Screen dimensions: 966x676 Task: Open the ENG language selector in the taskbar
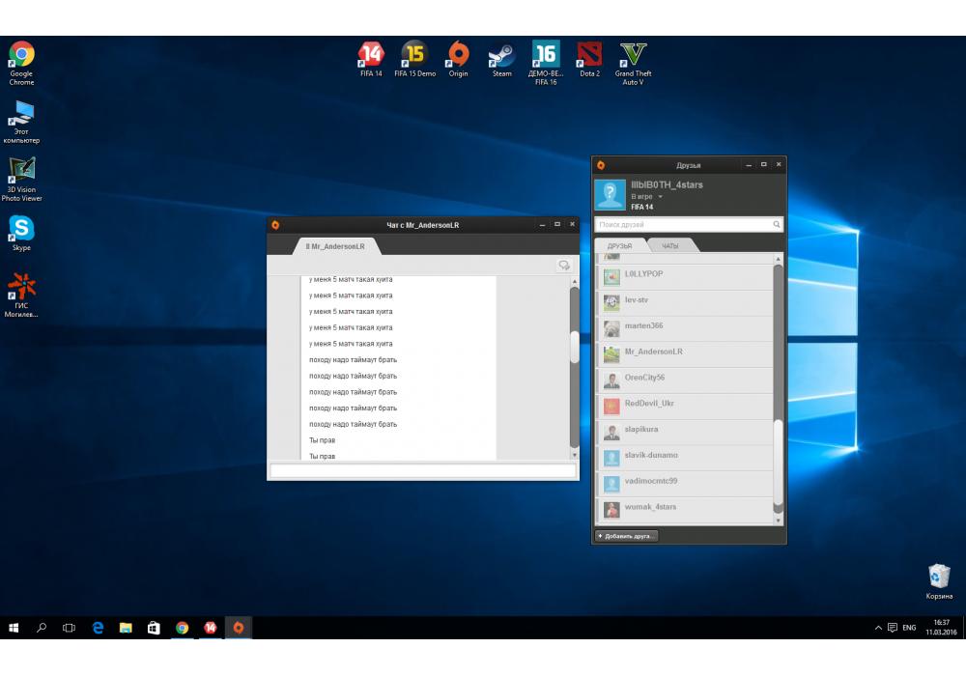coord(909,628)
